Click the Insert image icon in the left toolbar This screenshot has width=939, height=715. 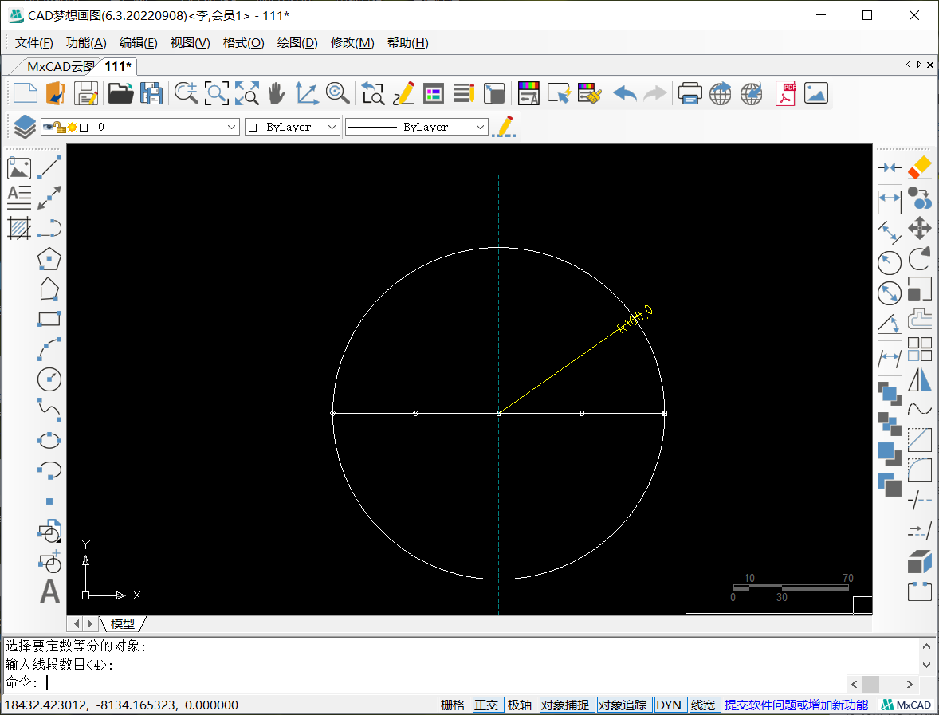tap(19, 168)
